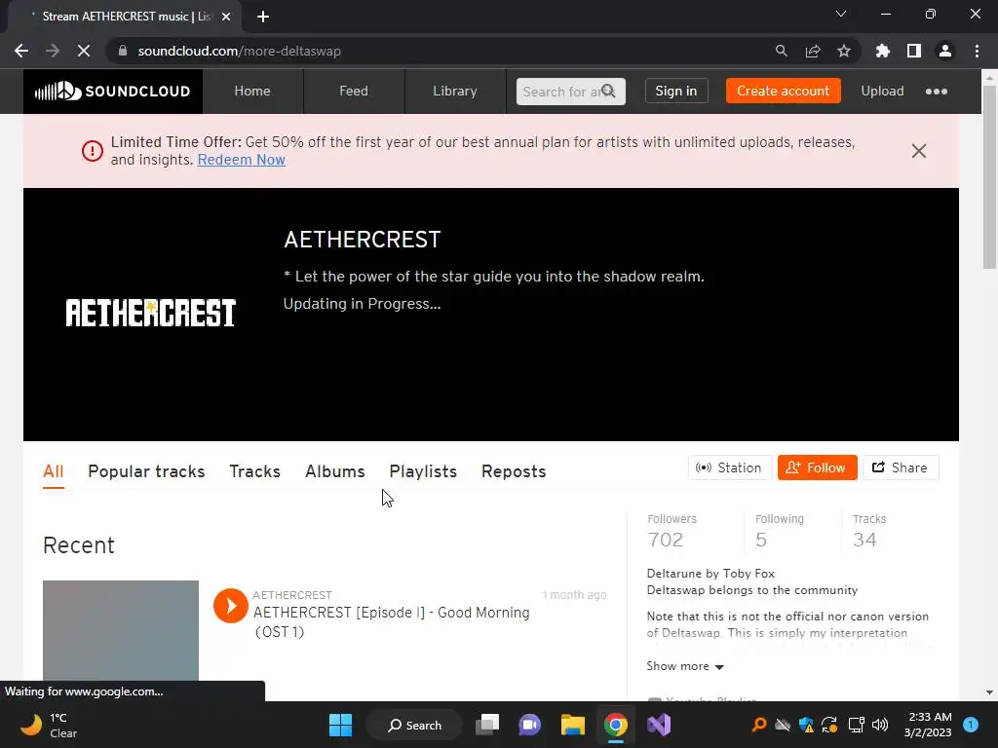The image size is (998, 748).
Task: Click the Chrome taskbar icon
Action: [616, 725]
